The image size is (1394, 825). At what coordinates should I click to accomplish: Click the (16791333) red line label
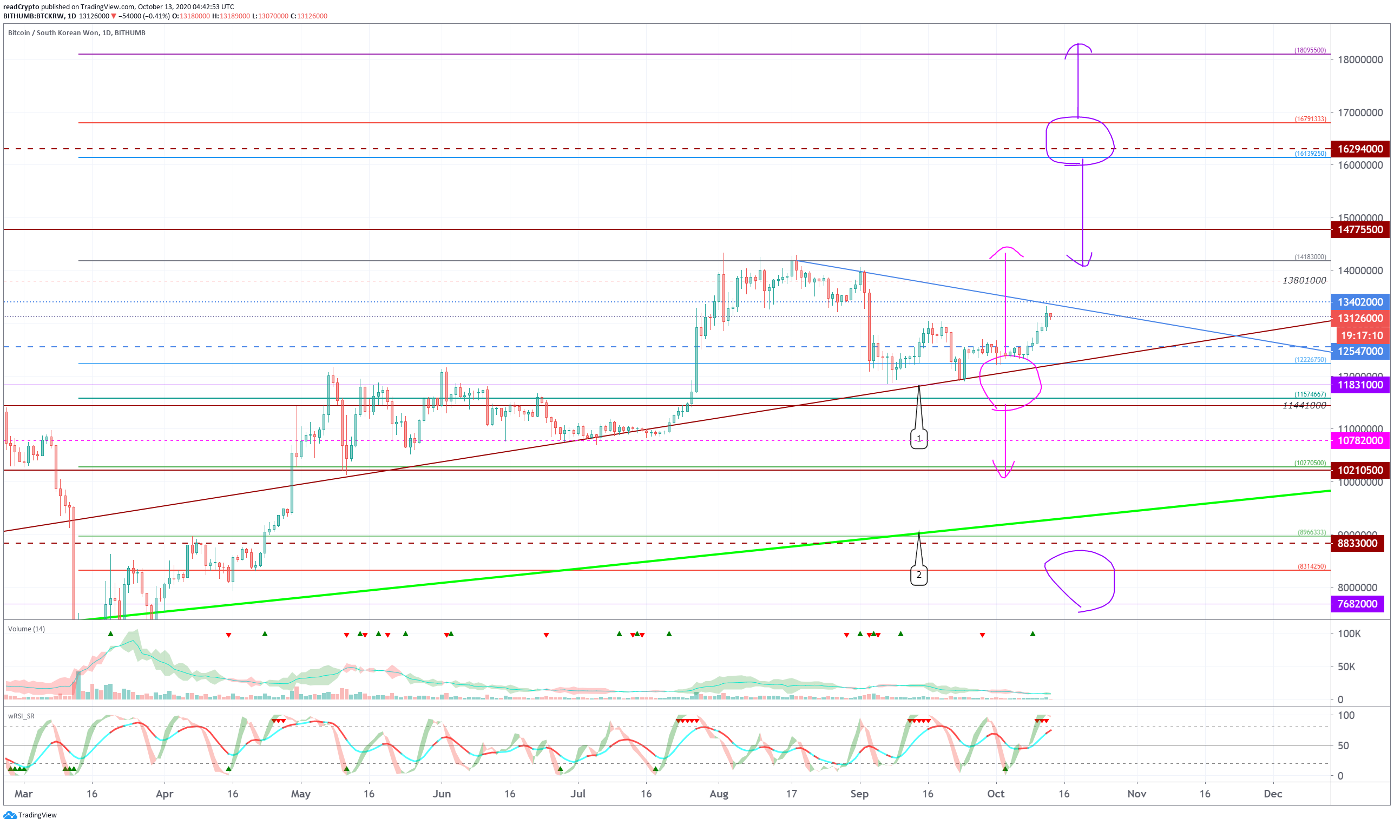tap(1310, 119)
